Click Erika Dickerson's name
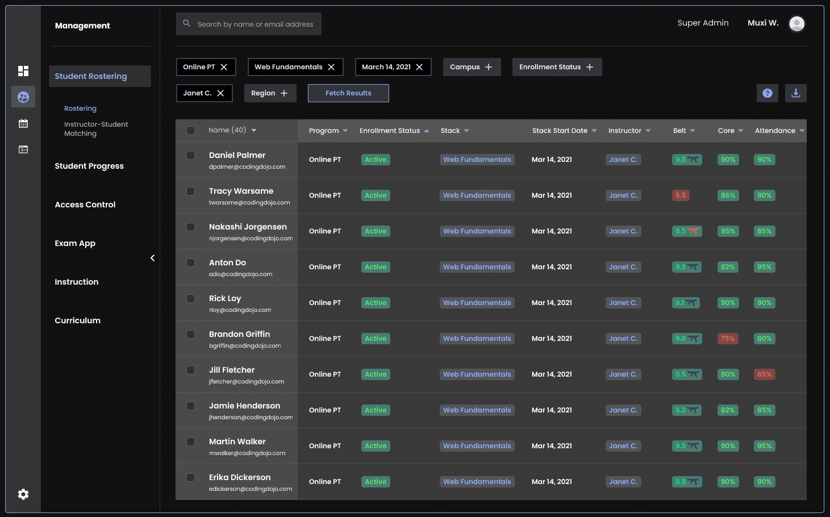Image resolution: width=830 pixels, height=517 pixels. pyautogui.click(x=240, y=477)
